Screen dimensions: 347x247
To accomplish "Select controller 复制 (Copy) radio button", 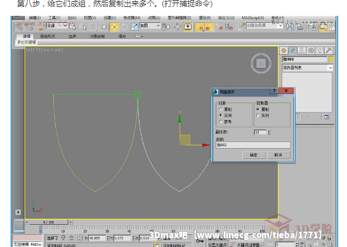I will click(x=258, y=109).
